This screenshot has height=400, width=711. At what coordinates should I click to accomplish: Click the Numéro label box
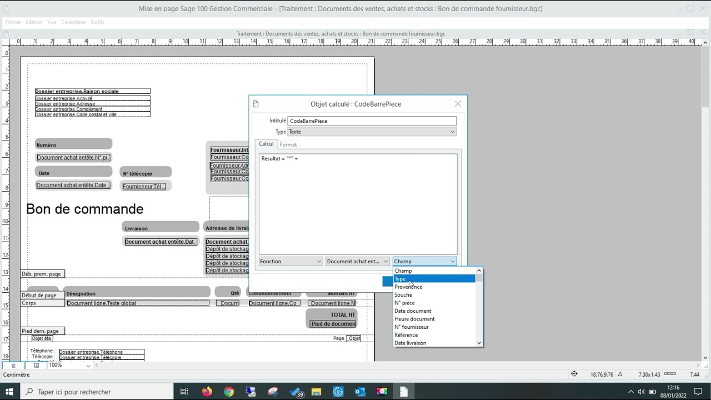tap(73, 144)
